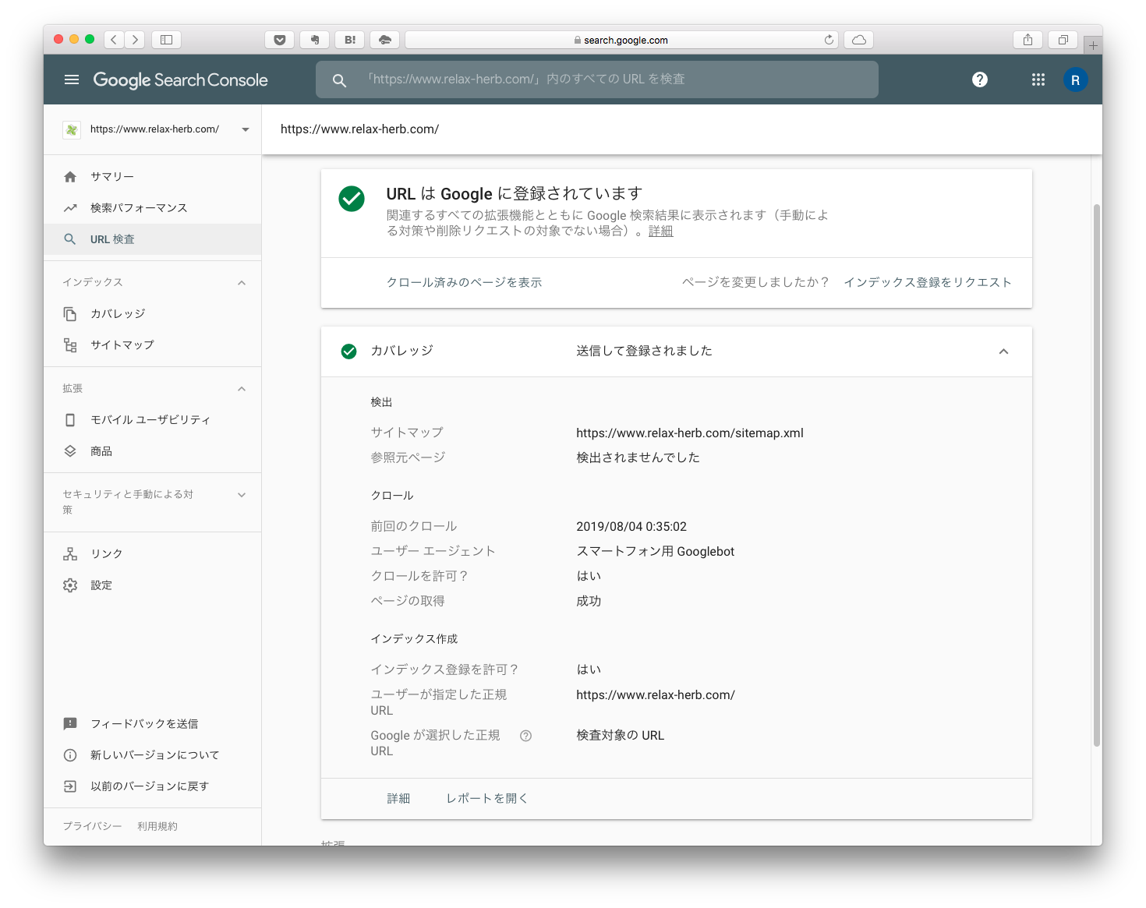
Task: Click レポートを開く
Action: pos(487,798)
